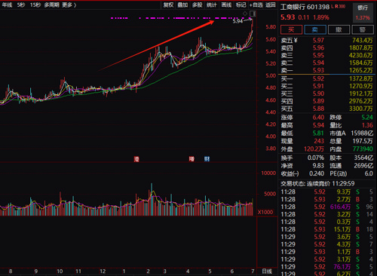Click the red 买 buy button
Screen dimensions: 377x276
(291, 29)
